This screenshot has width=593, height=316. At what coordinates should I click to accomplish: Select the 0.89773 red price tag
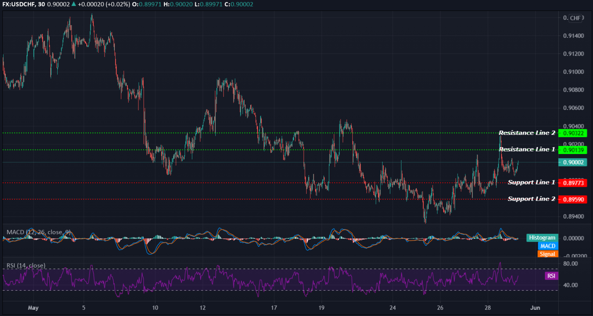pos(573,183)
